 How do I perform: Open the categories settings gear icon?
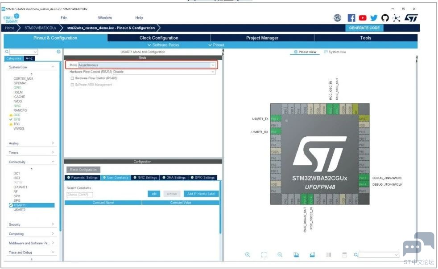pyautogui.click(x=58, y=52)
